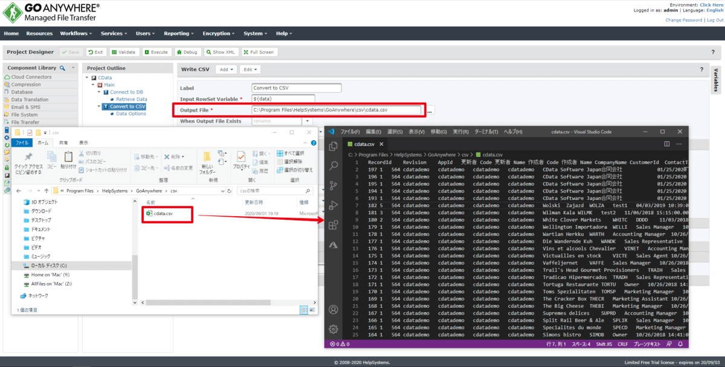Open the Workflows menu
Image resolution: width=725 pixels, height=367 pixels.
tap(76, 34)
